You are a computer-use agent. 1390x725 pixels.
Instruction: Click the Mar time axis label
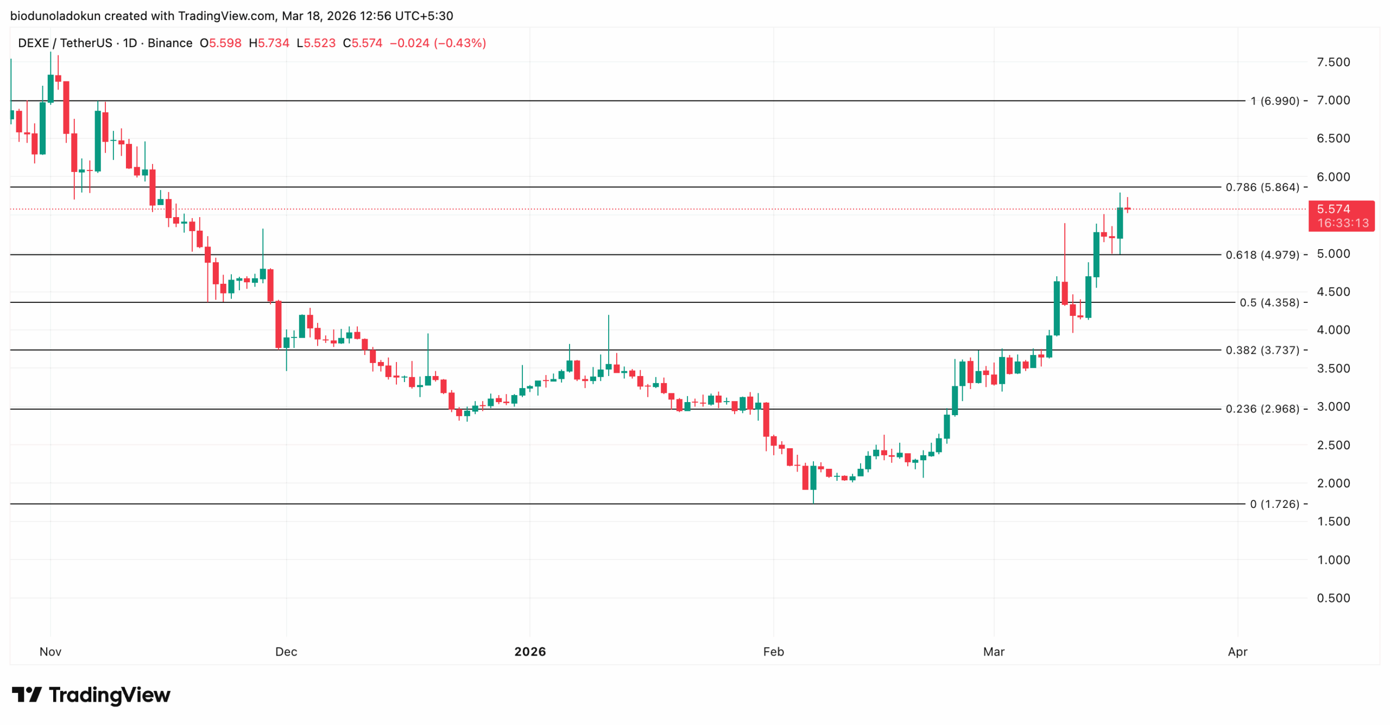[x=994, y=652]
